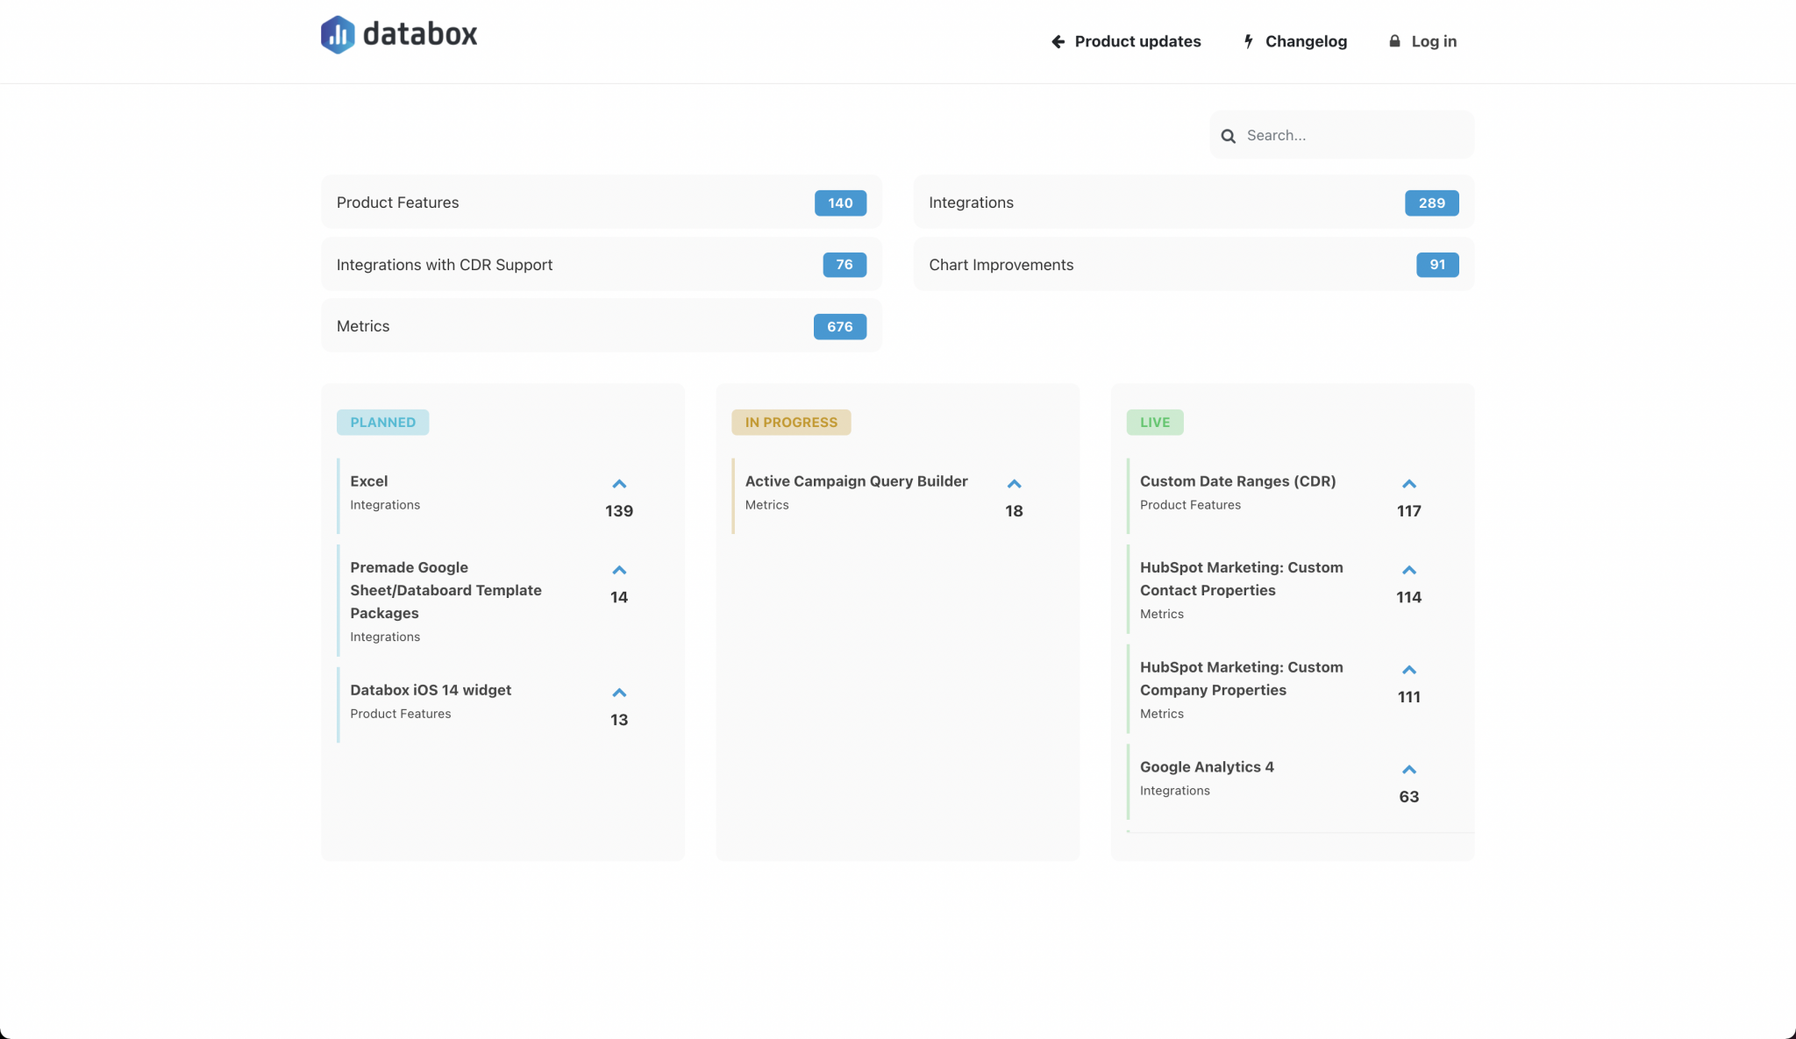Upvote Custom Date Ranges (CDR)
The height and width of the screenshot is (1039, 1796).
click(x=1409, y=484)
